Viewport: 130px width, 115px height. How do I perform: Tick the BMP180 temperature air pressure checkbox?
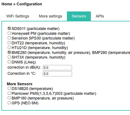9,98
